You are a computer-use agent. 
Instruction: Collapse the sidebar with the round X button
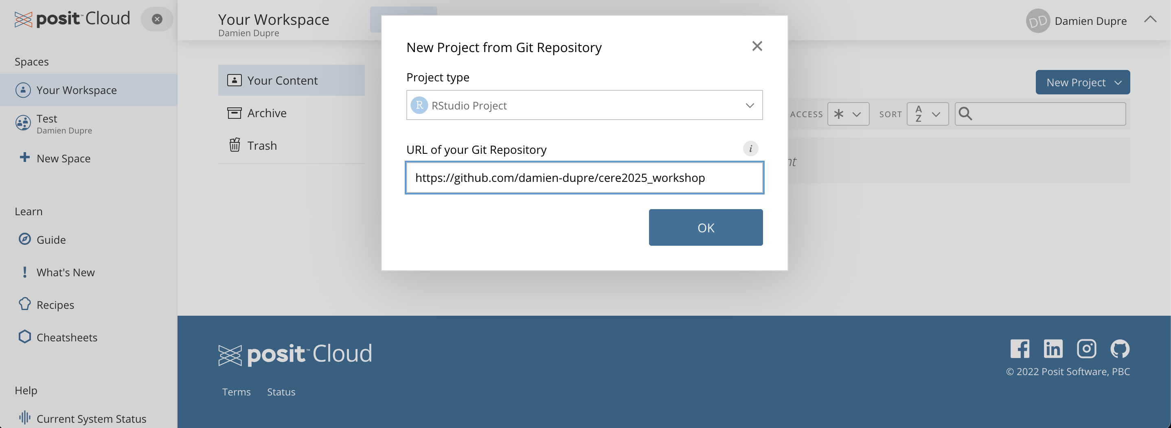(x=157, y=19)
